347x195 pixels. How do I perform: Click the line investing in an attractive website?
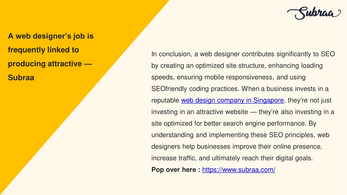coord(243,112)
